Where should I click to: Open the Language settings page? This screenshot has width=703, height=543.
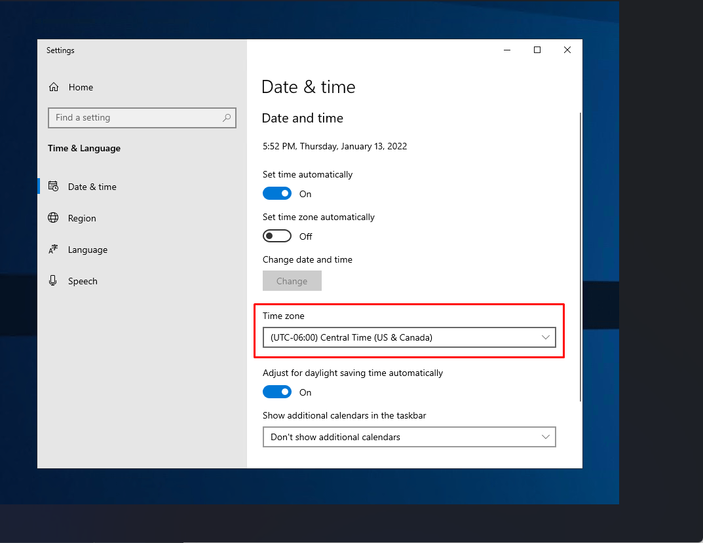point(142,250)
